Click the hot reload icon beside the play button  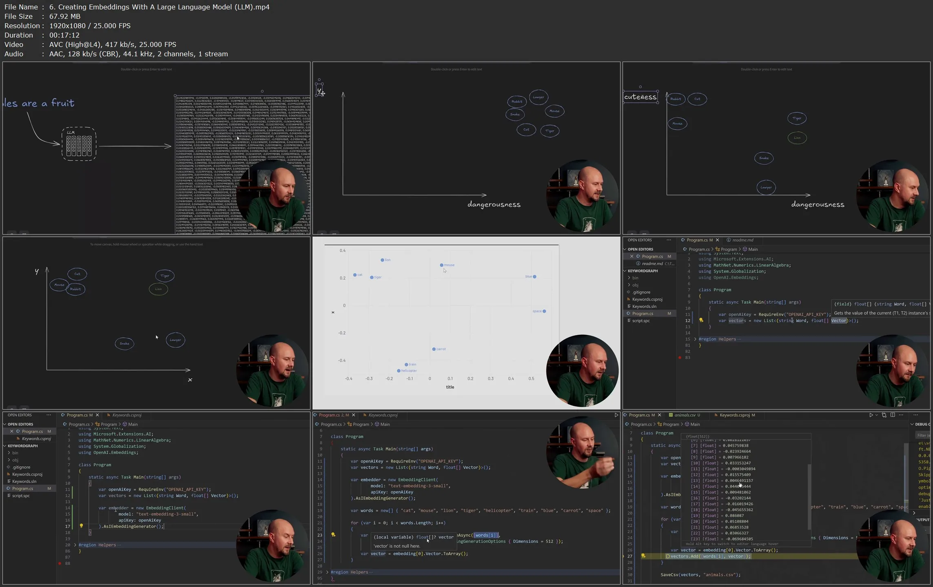[x=884, y=415]
